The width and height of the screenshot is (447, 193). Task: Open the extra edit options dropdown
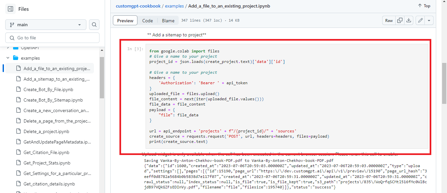[429, 20]
